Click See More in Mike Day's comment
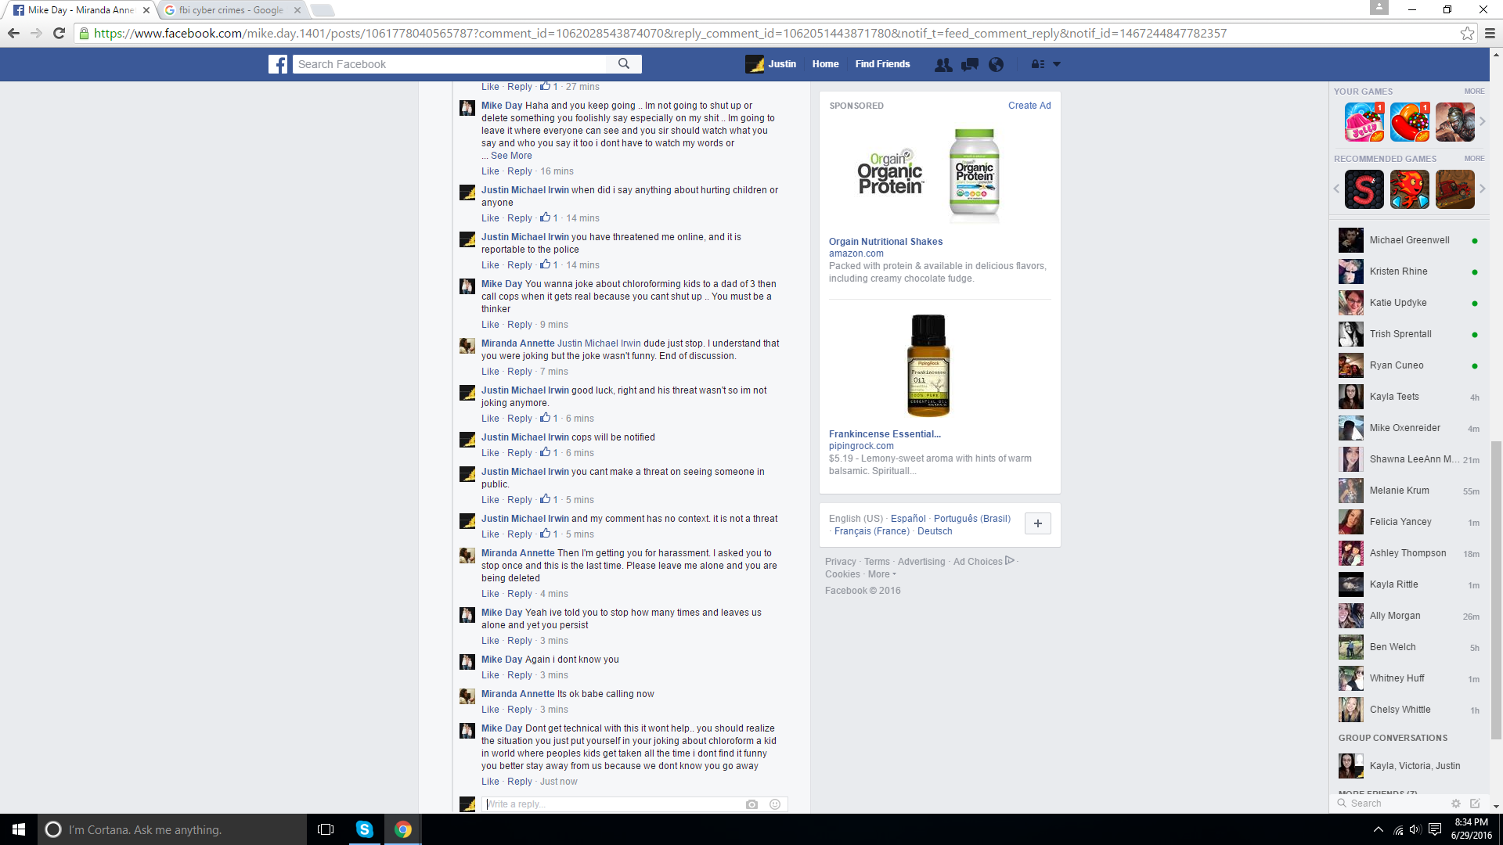The image size is (1503, 845). 511,156
